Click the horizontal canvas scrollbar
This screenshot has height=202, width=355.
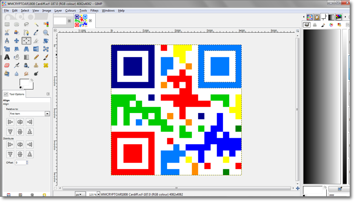click(177, 188)
